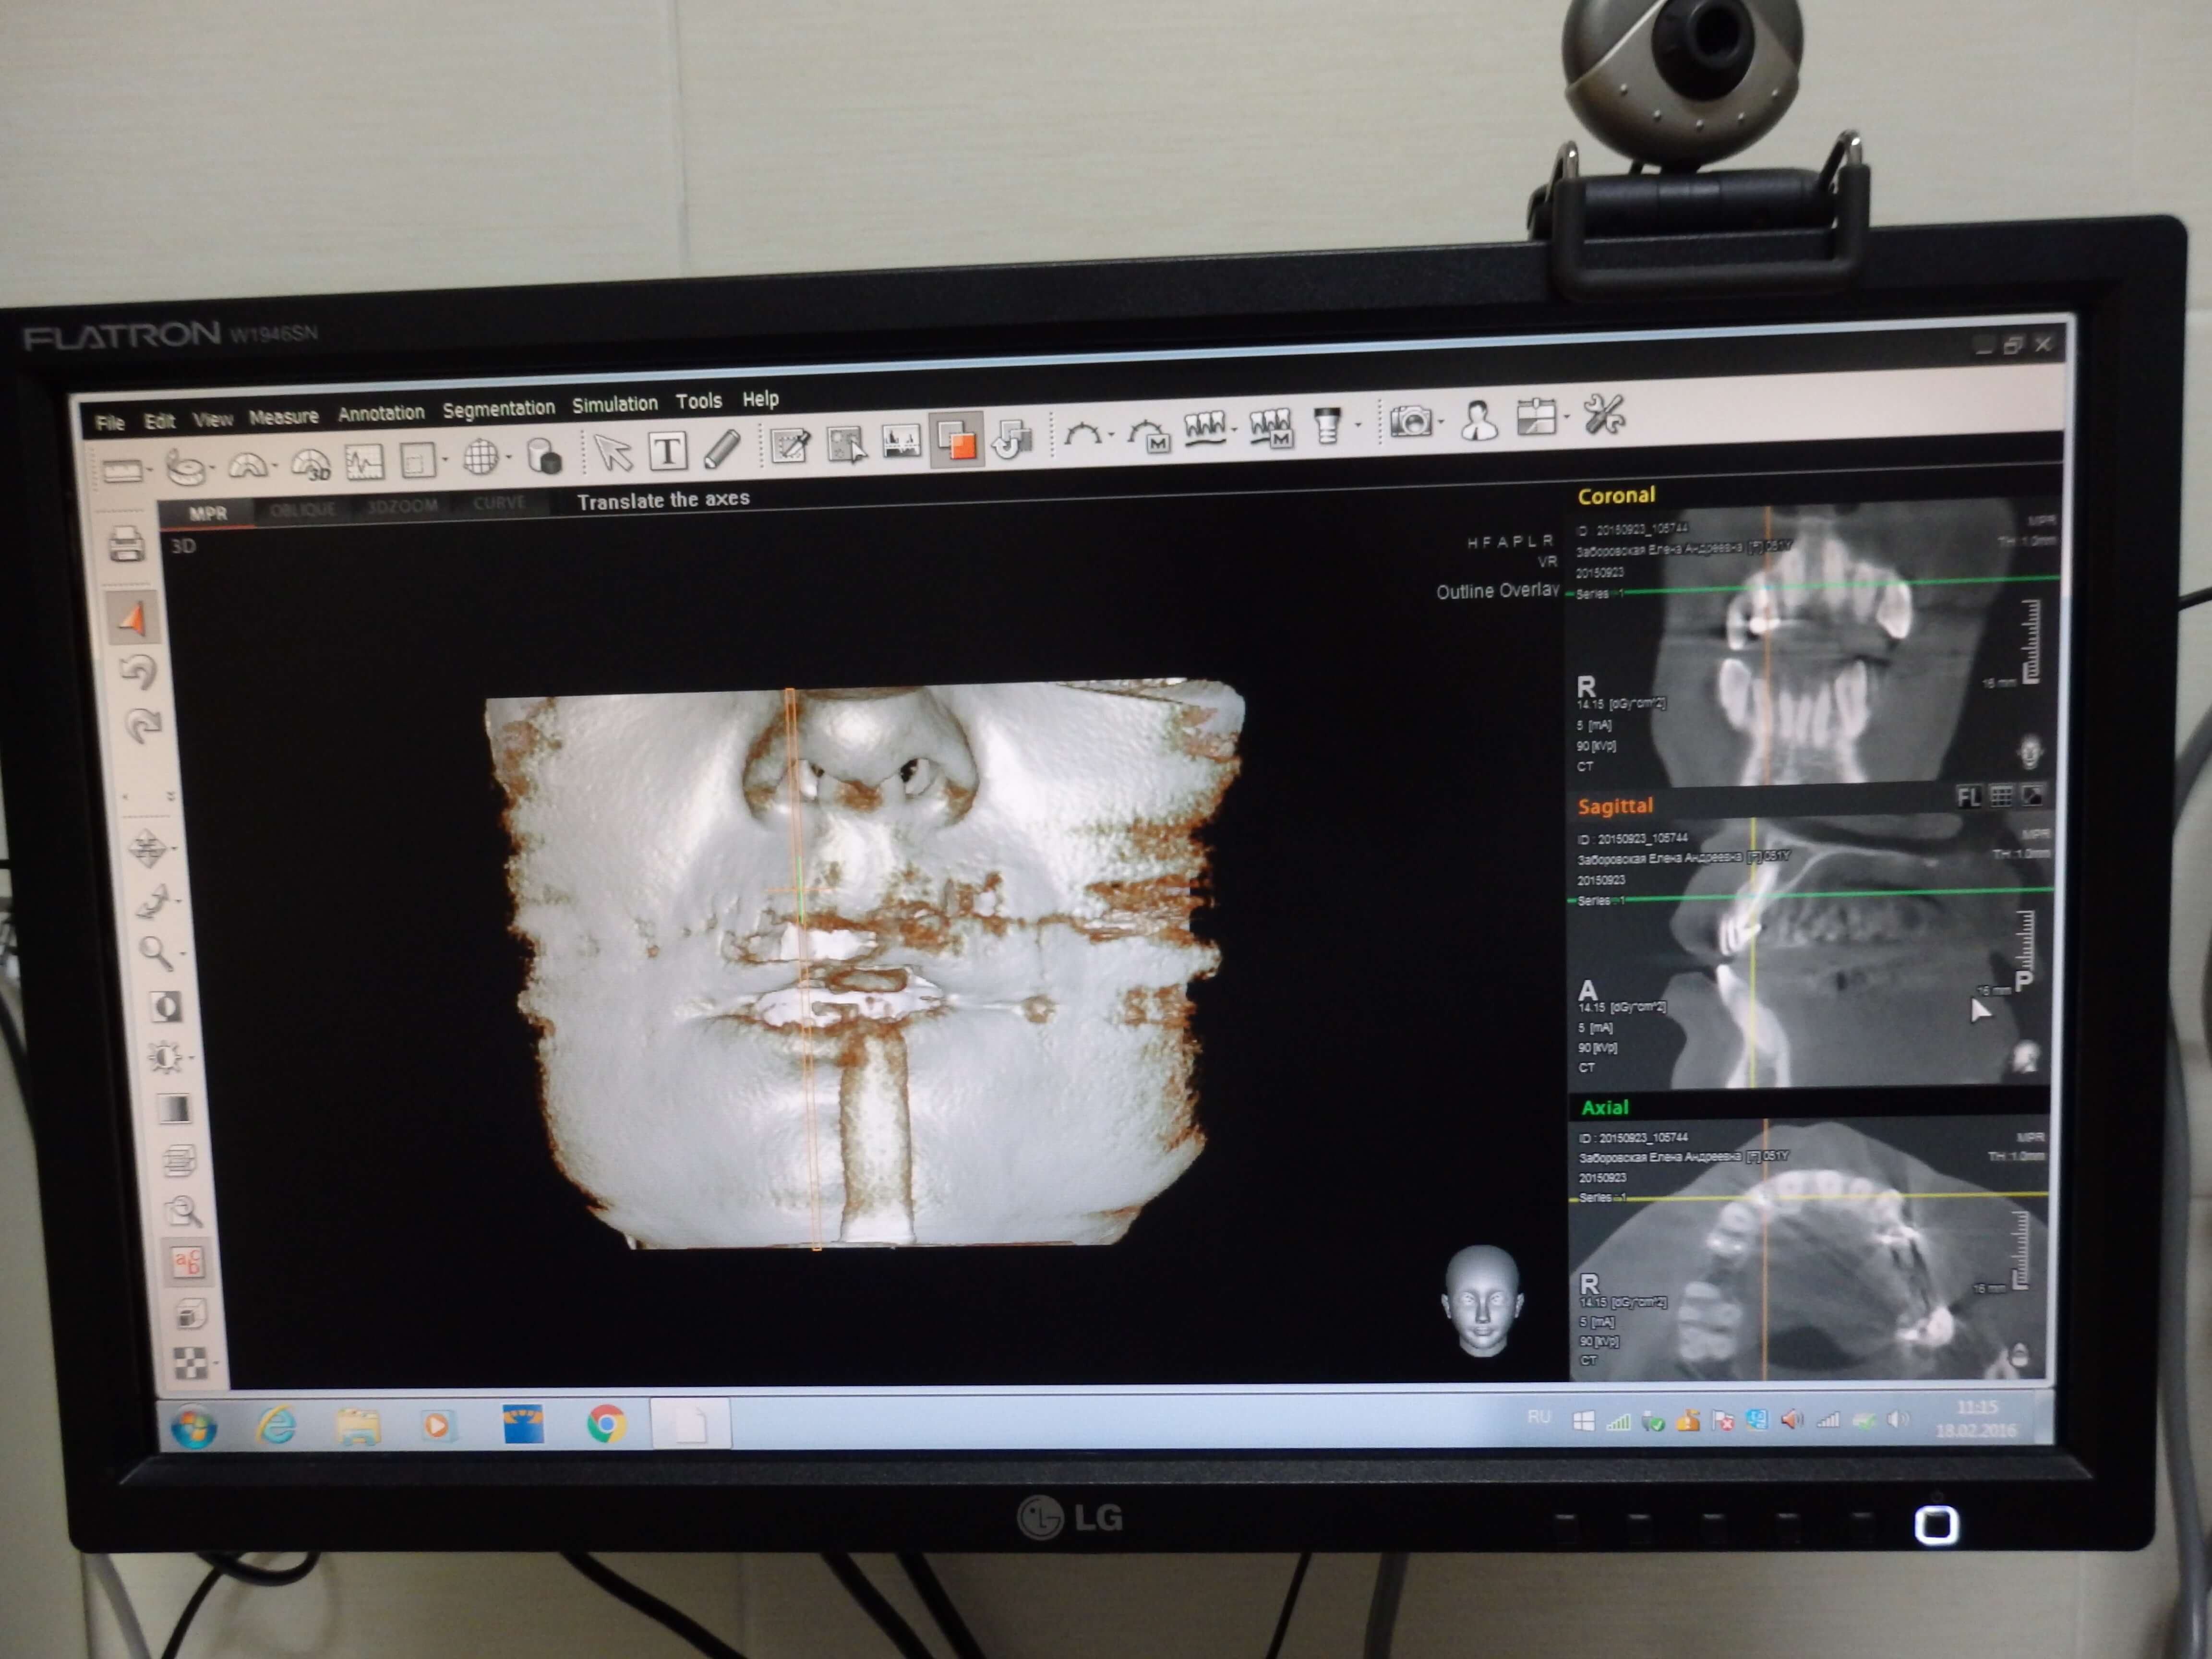The height and width of the screenshot is (1659, 2212).
Task: Toggle the highlighted orange overlay squares tool
Action: [x=956, y=440]
